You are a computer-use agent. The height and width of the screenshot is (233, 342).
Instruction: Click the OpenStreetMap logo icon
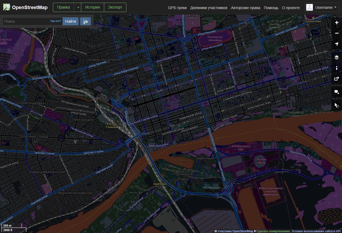coord(7,7)
